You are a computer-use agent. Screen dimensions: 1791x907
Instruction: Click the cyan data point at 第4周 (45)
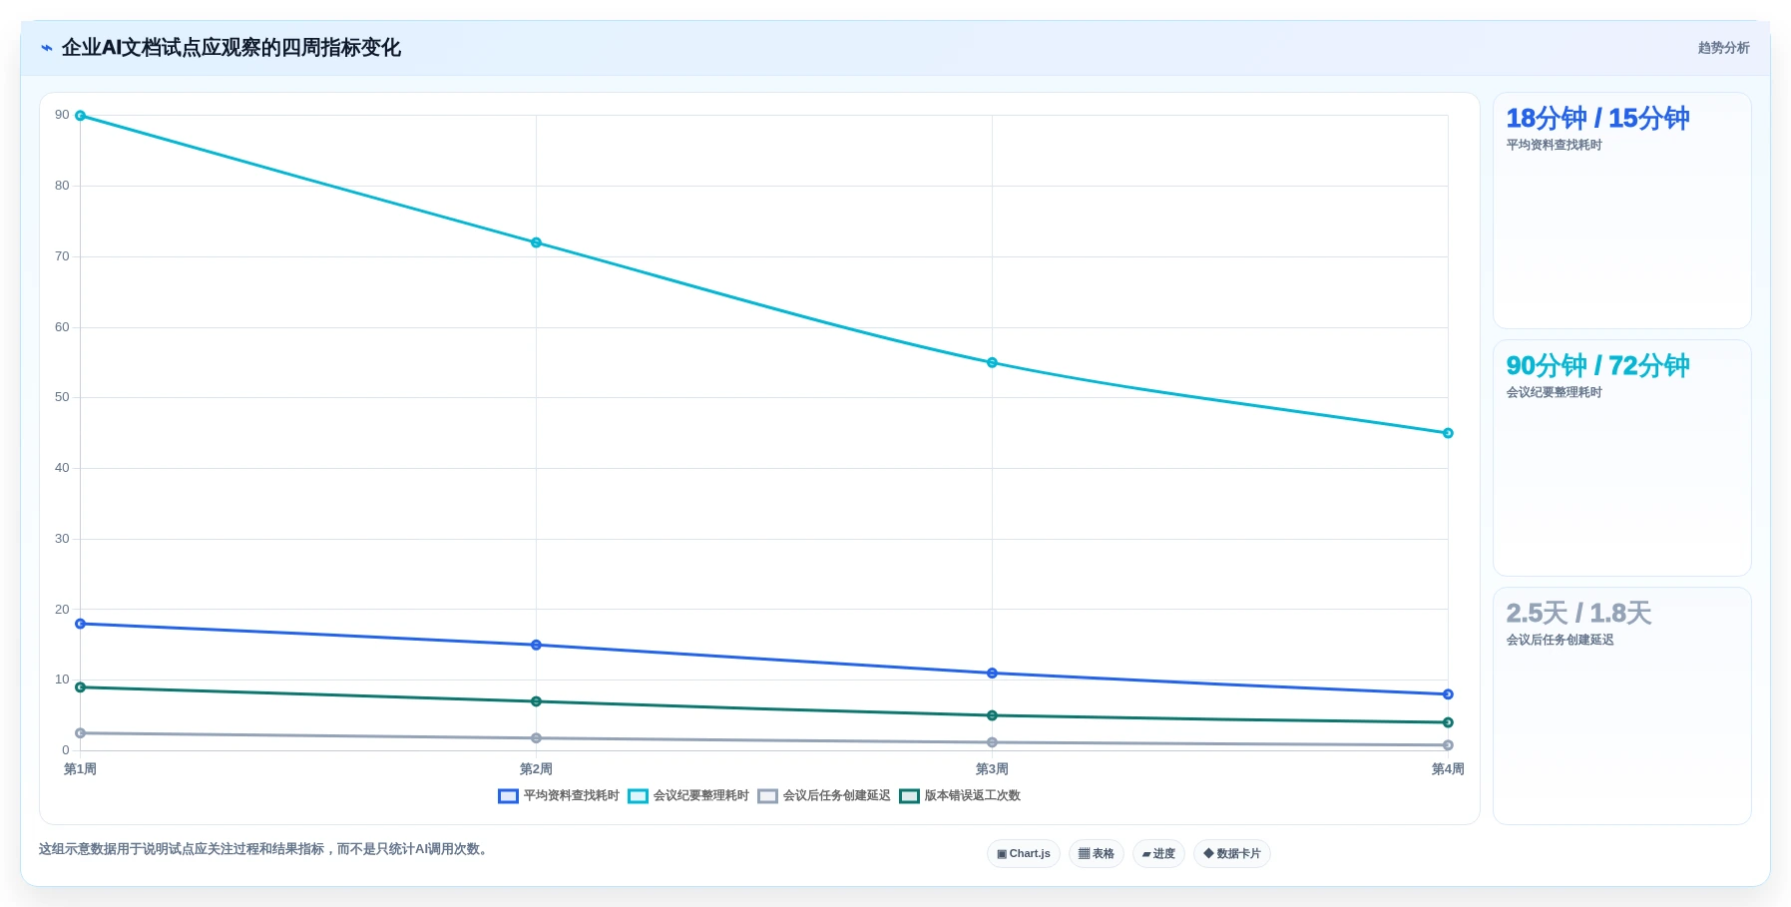pos(1448,433)
